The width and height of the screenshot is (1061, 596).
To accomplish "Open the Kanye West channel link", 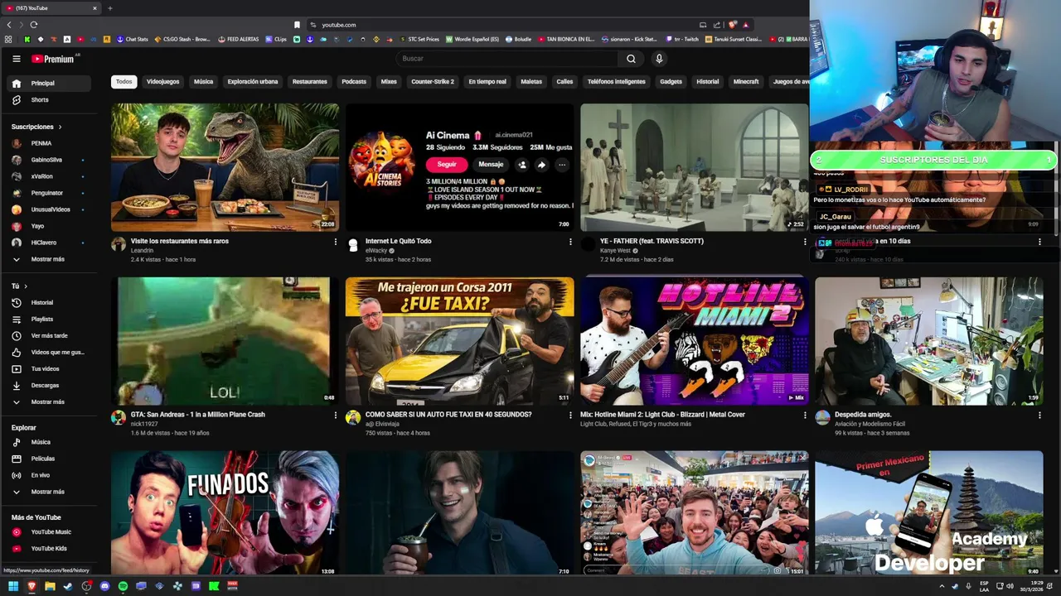I will tap(615, 250).
